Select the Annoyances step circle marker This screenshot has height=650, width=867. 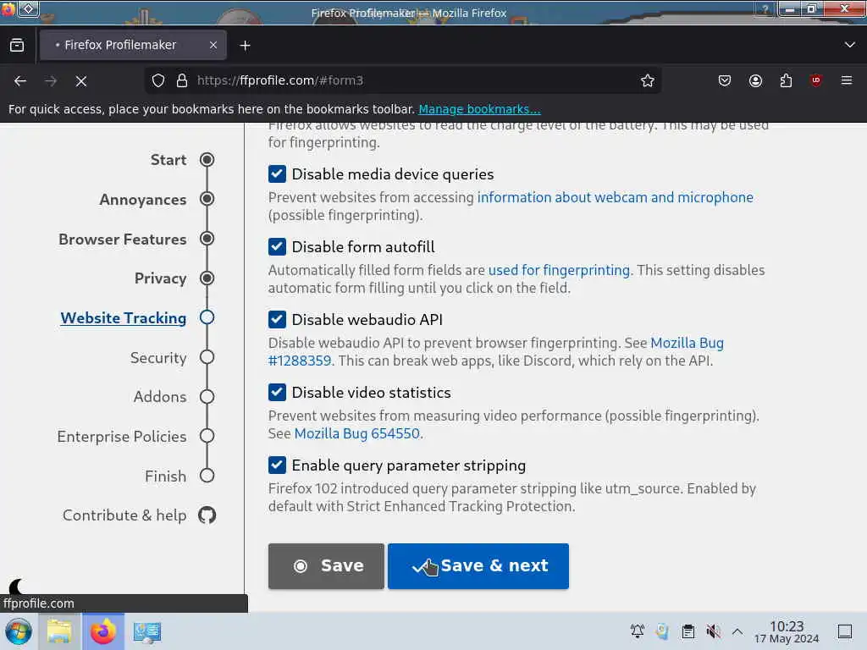(207, 199)
